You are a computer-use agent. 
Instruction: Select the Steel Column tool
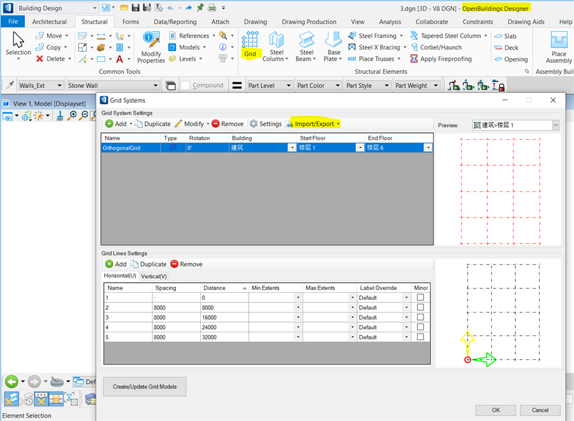coord(276,46)
